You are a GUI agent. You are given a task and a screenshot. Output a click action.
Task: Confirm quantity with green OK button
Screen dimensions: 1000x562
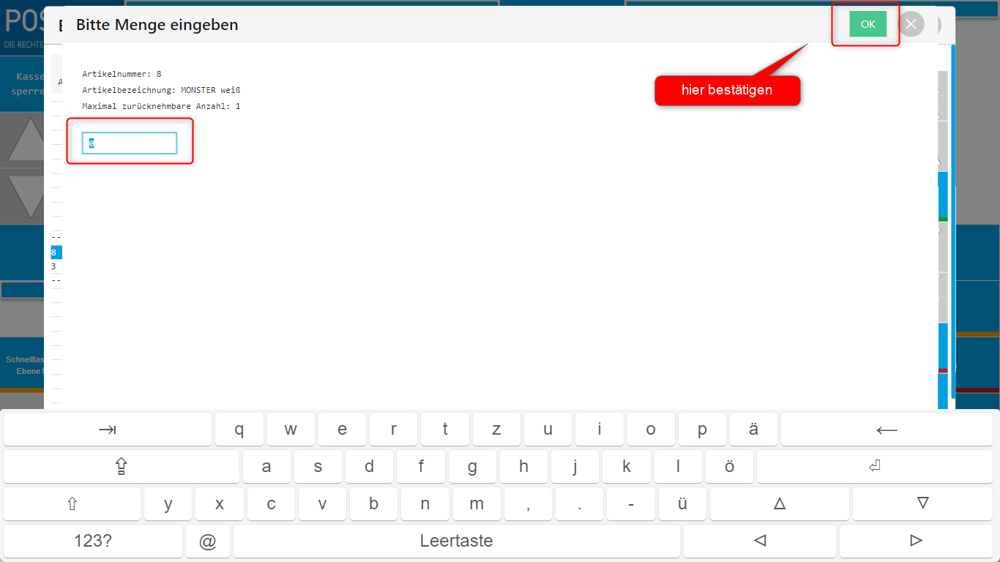pos(867,24)
